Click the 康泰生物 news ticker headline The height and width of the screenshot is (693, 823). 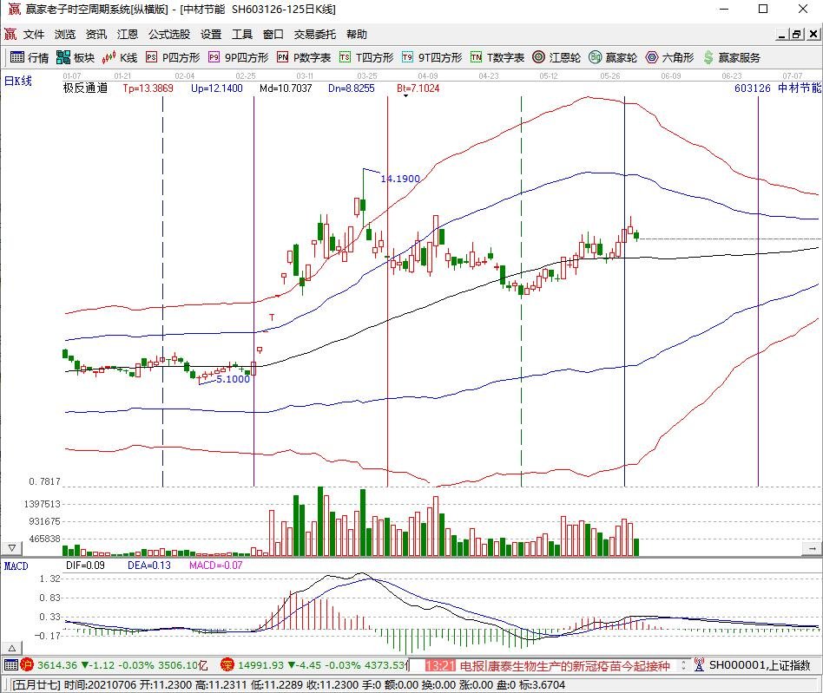click(563, 666)
